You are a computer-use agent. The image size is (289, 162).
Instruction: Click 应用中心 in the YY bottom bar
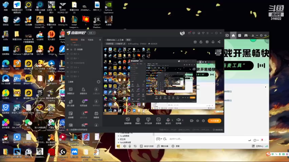pos(258,146)
